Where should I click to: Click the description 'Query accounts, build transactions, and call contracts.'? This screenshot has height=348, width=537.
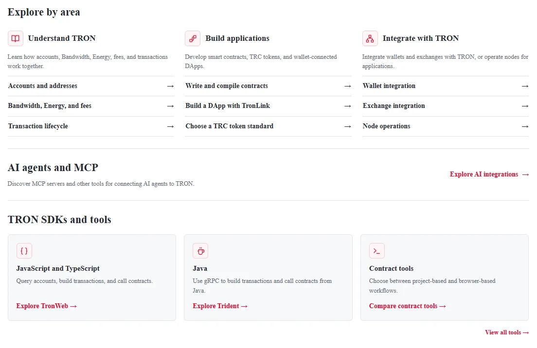84,281
